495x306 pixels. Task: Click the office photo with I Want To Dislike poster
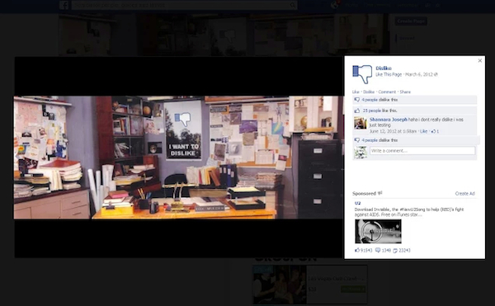click(178, 157)
